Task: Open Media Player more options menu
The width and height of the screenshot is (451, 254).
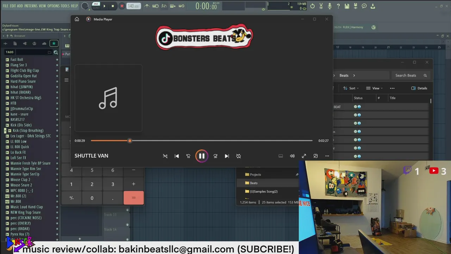Action: click(327, 156)
